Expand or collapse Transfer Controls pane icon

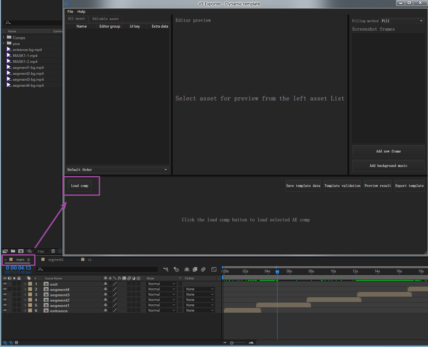11,343
